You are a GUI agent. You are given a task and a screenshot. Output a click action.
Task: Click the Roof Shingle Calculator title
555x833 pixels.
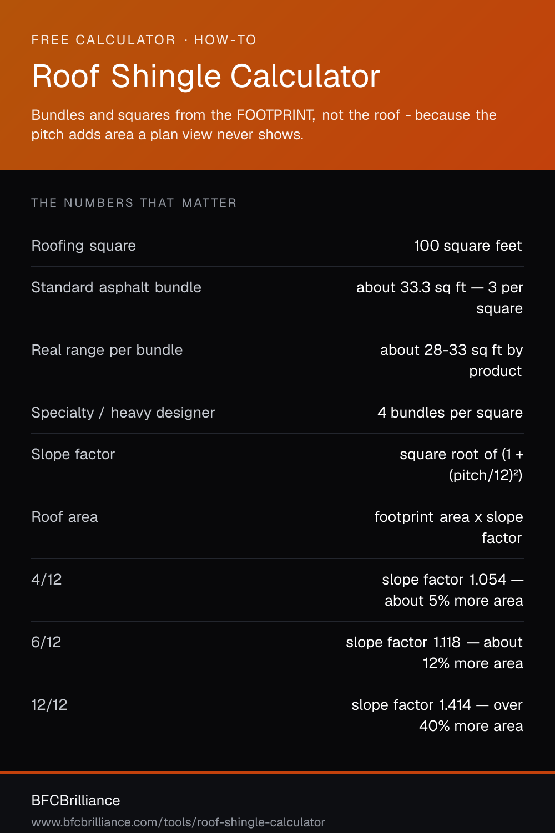206,77
